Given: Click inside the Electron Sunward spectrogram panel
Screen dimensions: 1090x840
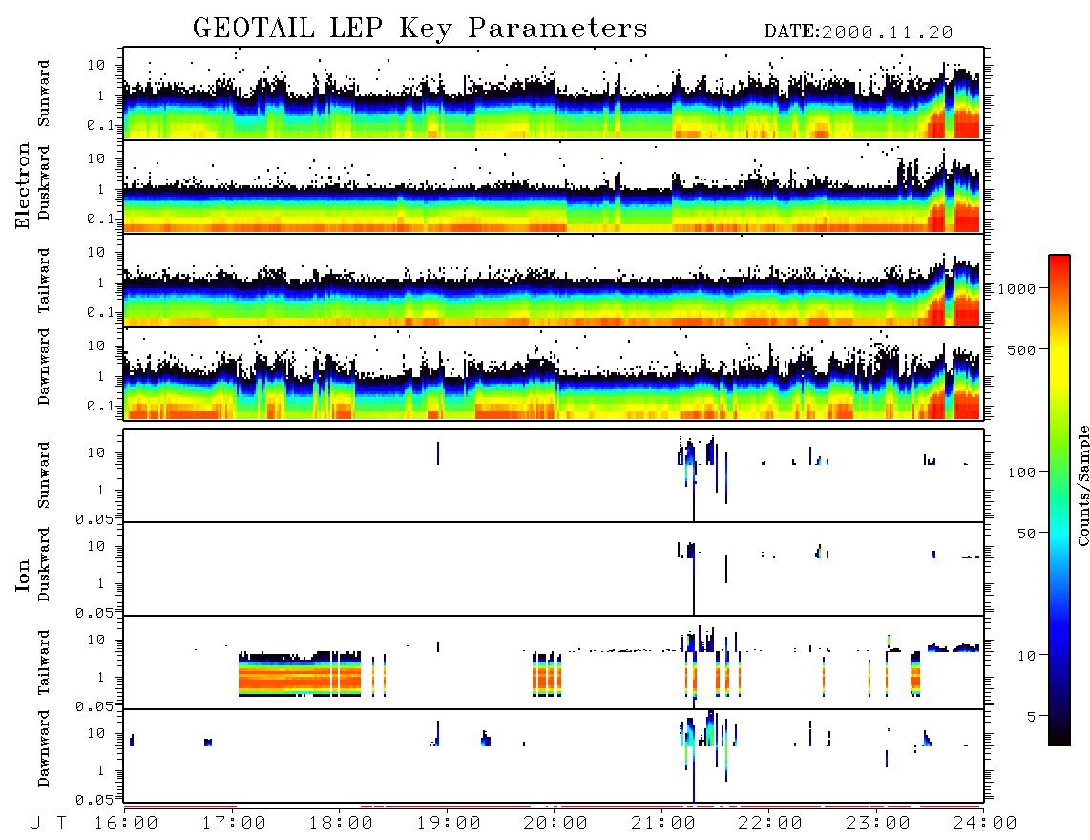Looking at the screenshot, I should click(x=554, y=94).
